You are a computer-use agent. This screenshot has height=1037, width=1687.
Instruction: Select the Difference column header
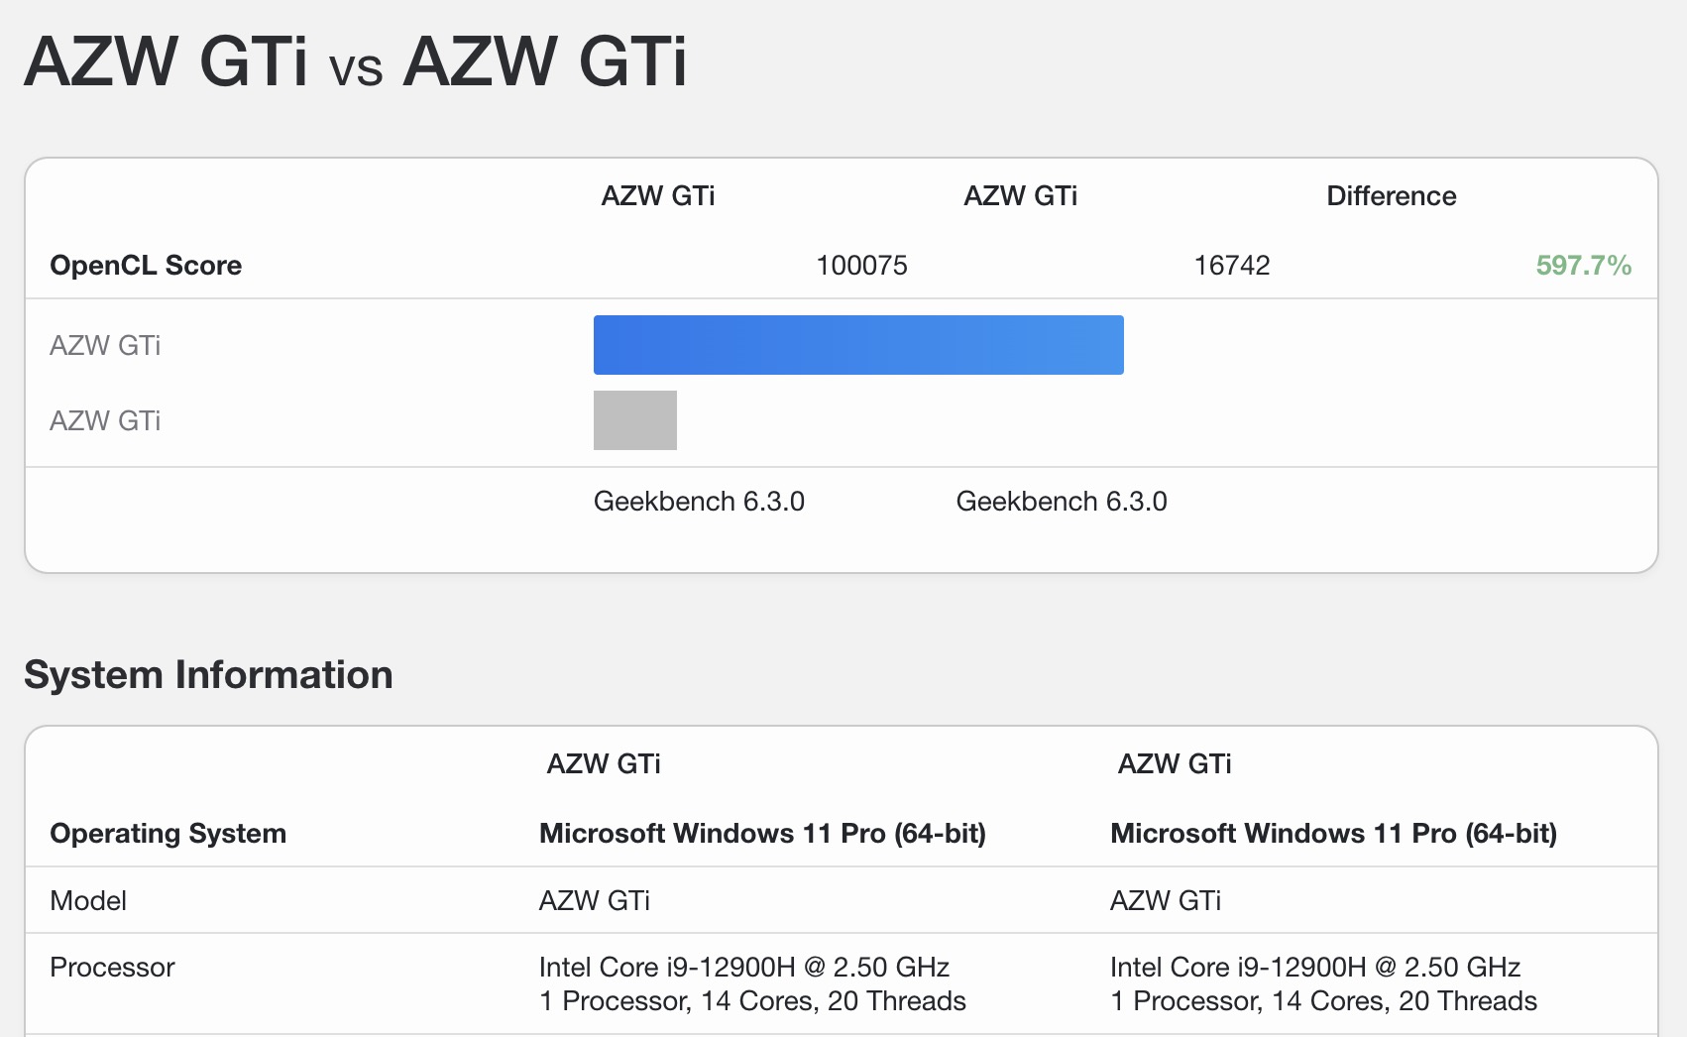coord(1391,196)
